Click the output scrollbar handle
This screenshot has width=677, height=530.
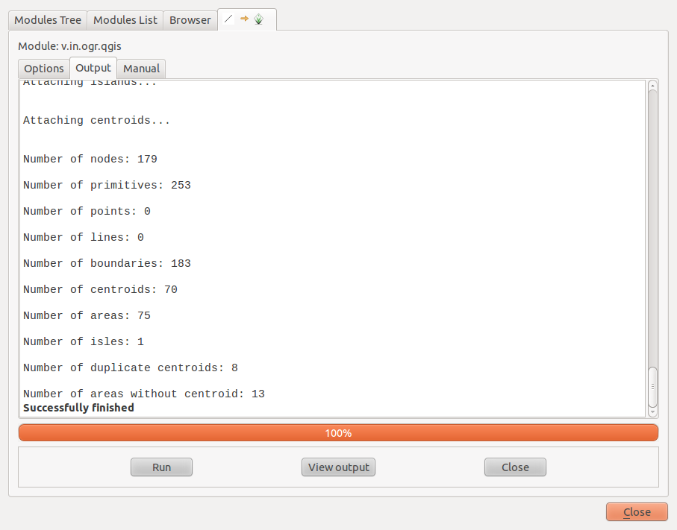pos(653,386)
